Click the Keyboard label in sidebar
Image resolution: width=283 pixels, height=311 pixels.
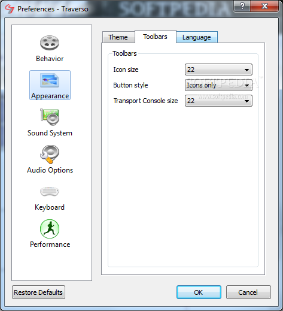(x=50, y=207)
